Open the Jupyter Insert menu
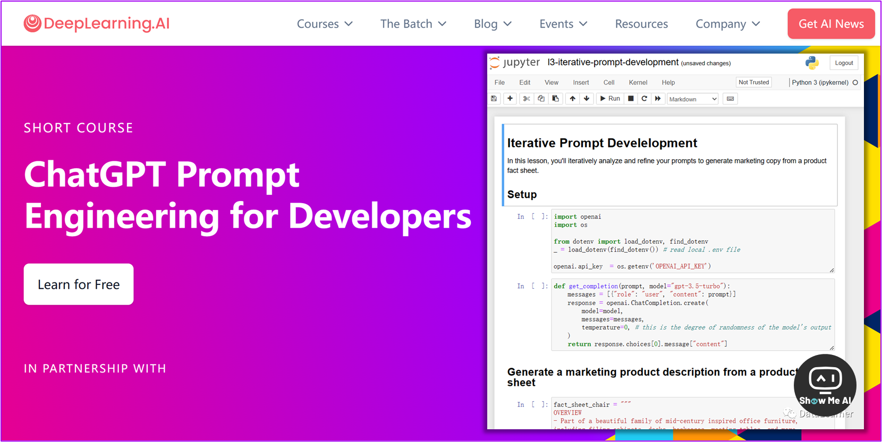Viewport: 882px width, 442px height. [581, 82]
